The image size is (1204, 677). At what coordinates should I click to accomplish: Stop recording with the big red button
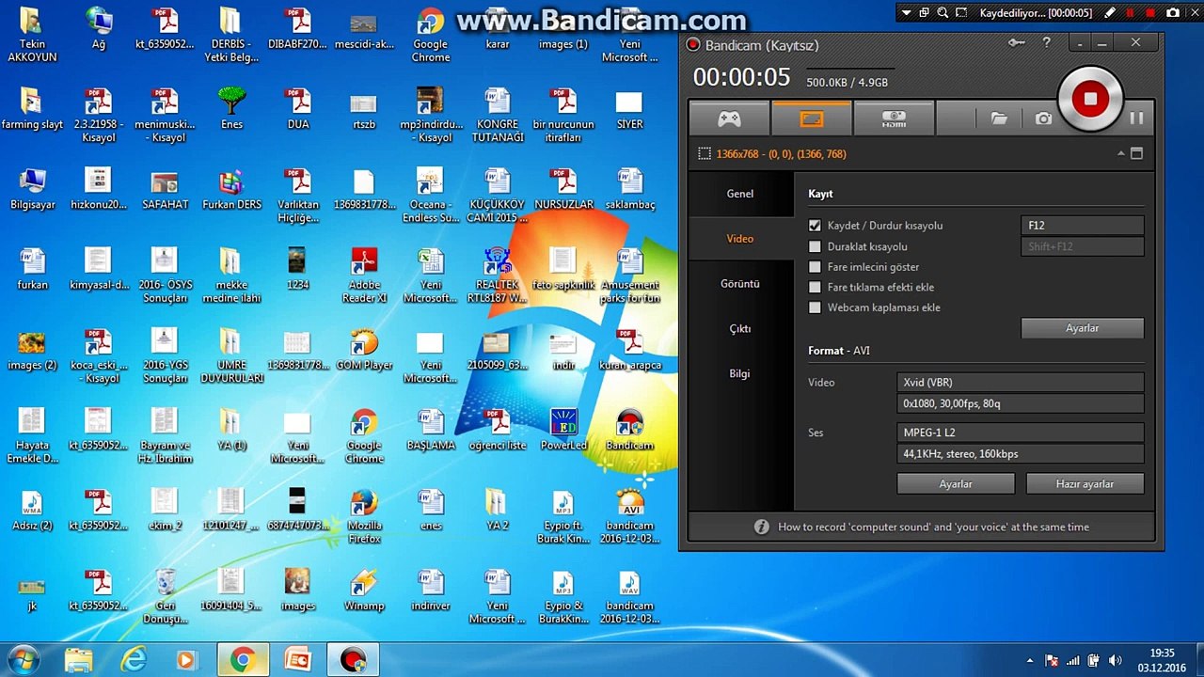1090,98
